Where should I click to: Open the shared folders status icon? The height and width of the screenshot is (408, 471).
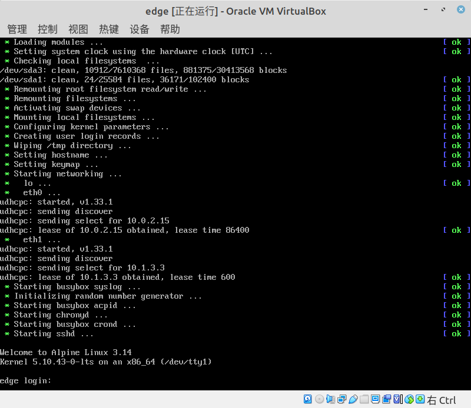click(x=364, y=399)
